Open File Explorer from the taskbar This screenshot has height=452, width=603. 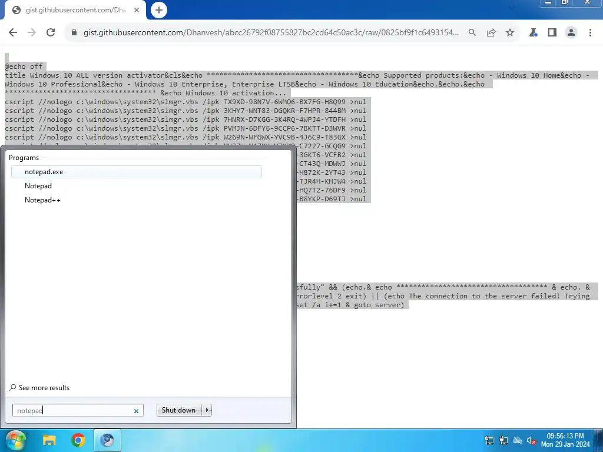(49, 440)
